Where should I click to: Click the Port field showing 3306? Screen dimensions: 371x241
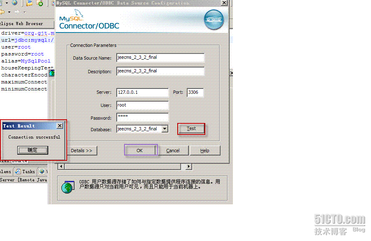[x=195, y=93]
